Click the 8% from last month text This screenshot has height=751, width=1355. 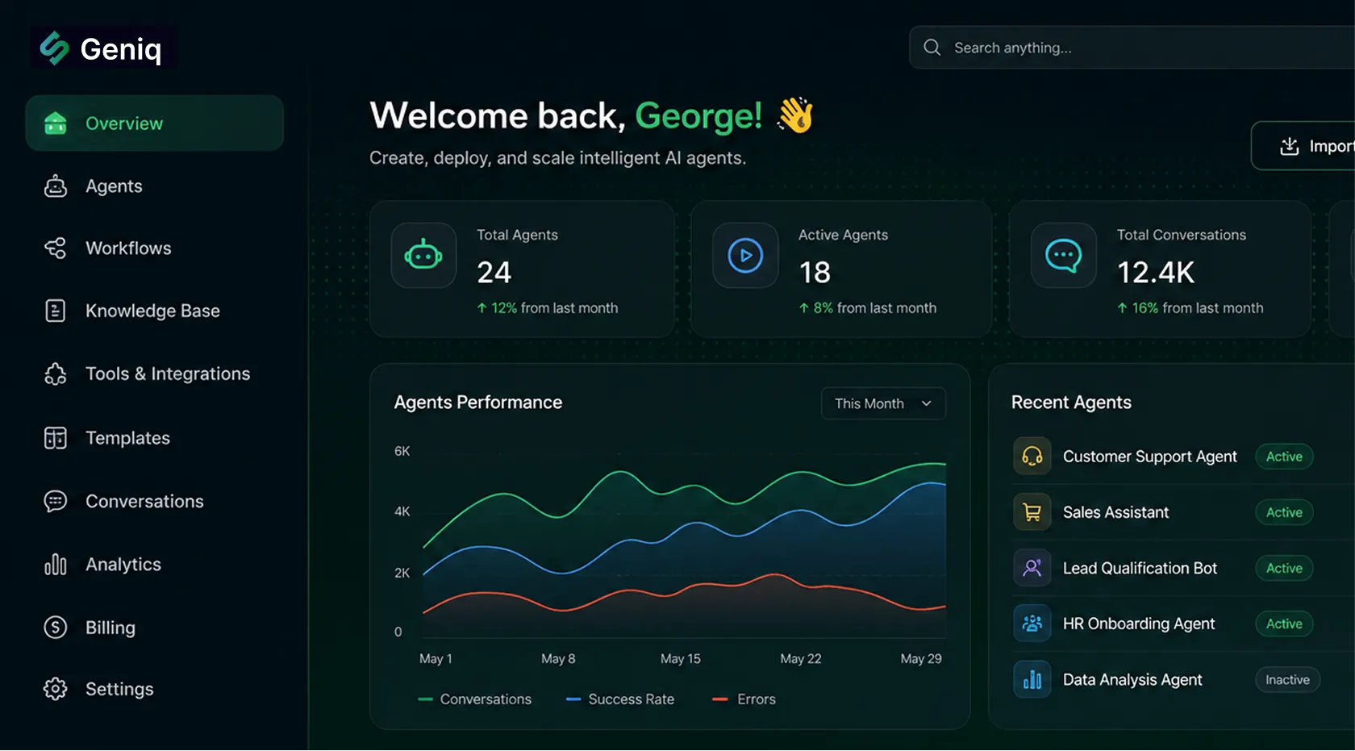868,308
